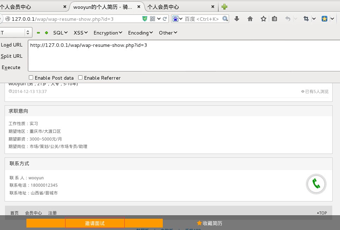Viewport: 340px width, 230px height.
Task: Expand the crop tool dropdown arrow
Action: [314, 19]
